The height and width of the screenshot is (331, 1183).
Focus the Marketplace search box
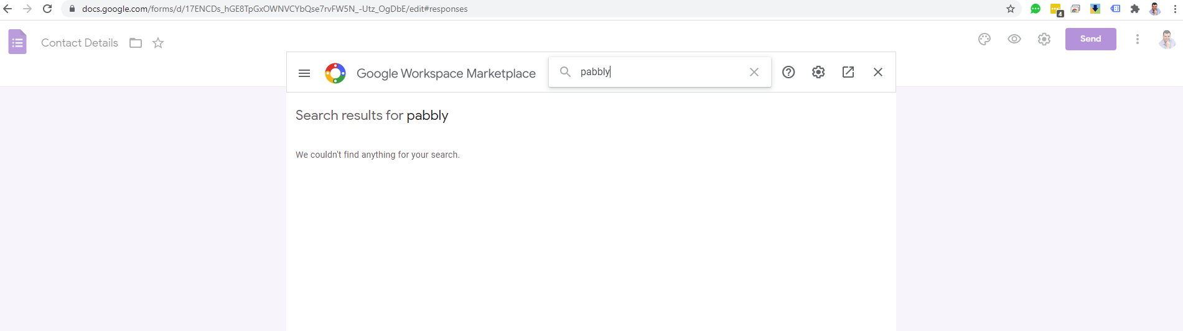coord(660,72)
